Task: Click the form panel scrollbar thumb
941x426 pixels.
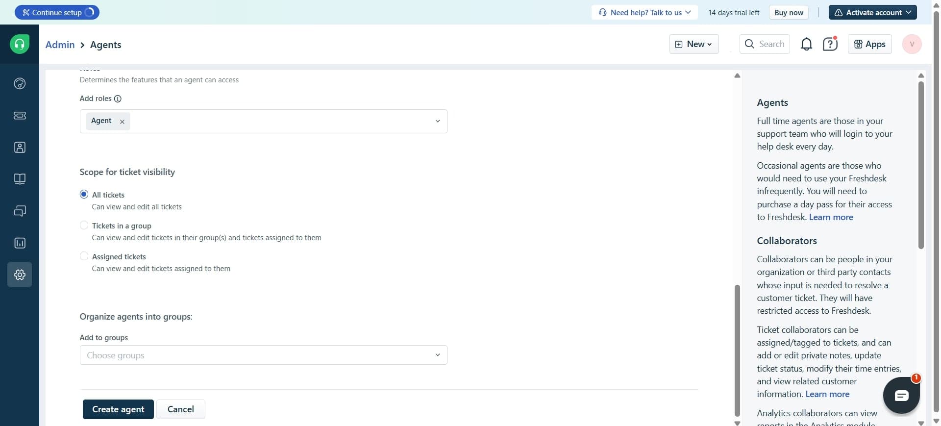Action: point(737,351)
